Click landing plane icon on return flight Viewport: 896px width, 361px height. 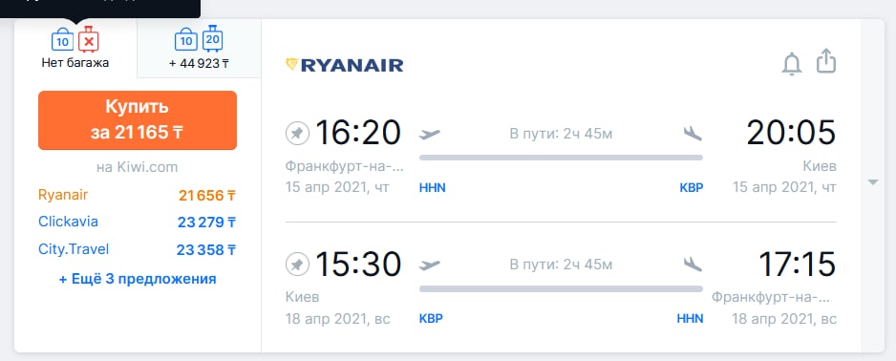pos(693,265)
